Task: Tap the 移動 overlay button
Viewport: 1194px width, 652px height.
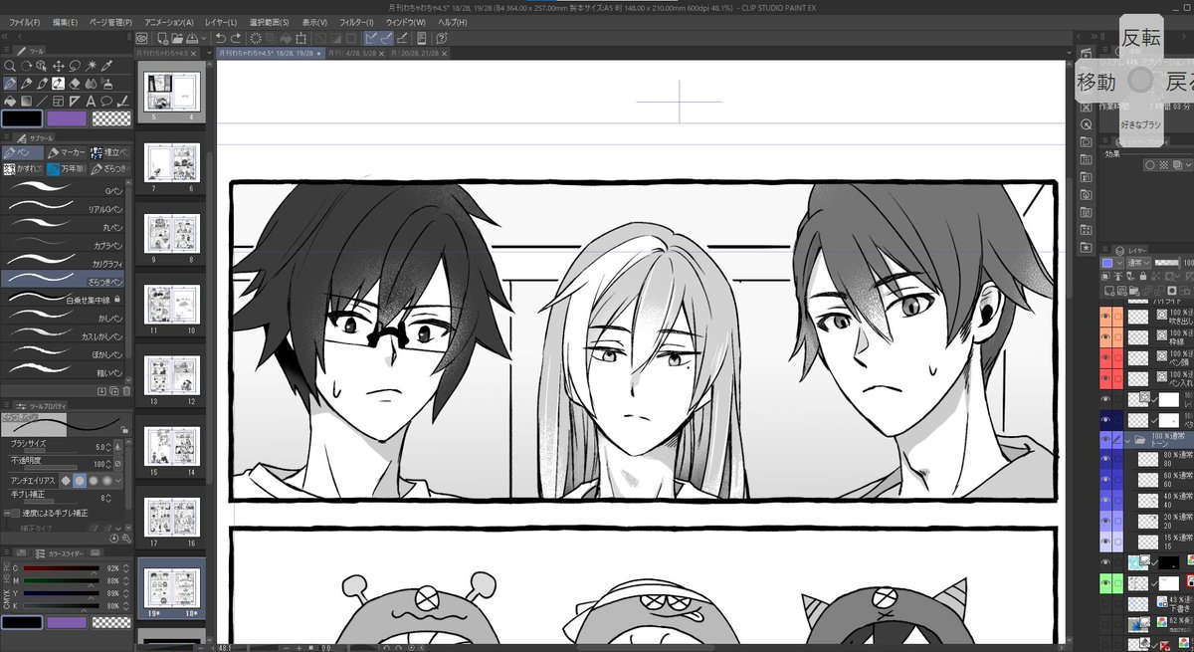Action: [x=1096, y=82]
